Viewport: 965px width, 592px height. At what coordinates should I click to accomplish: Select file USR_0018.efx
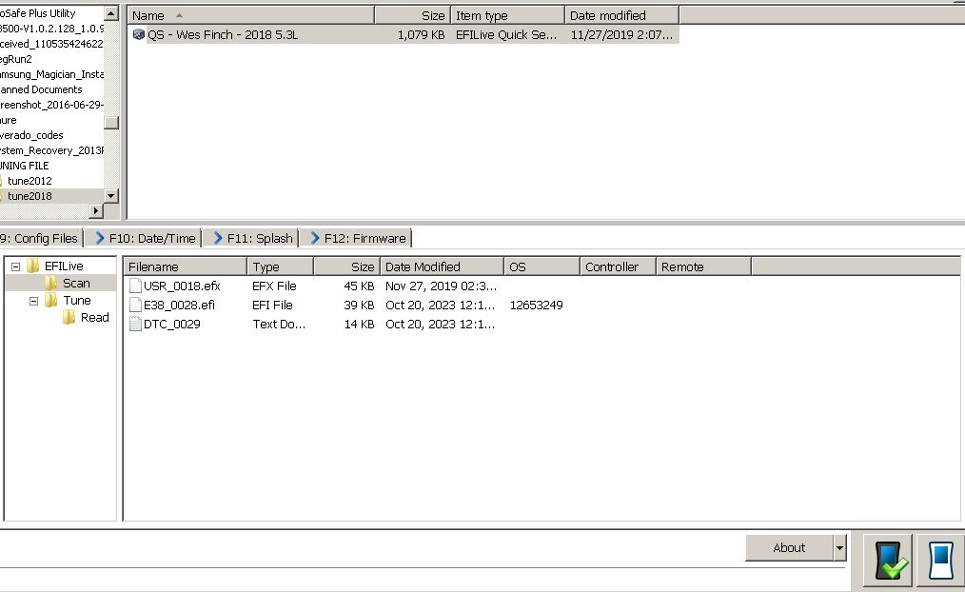pos(182,286)
